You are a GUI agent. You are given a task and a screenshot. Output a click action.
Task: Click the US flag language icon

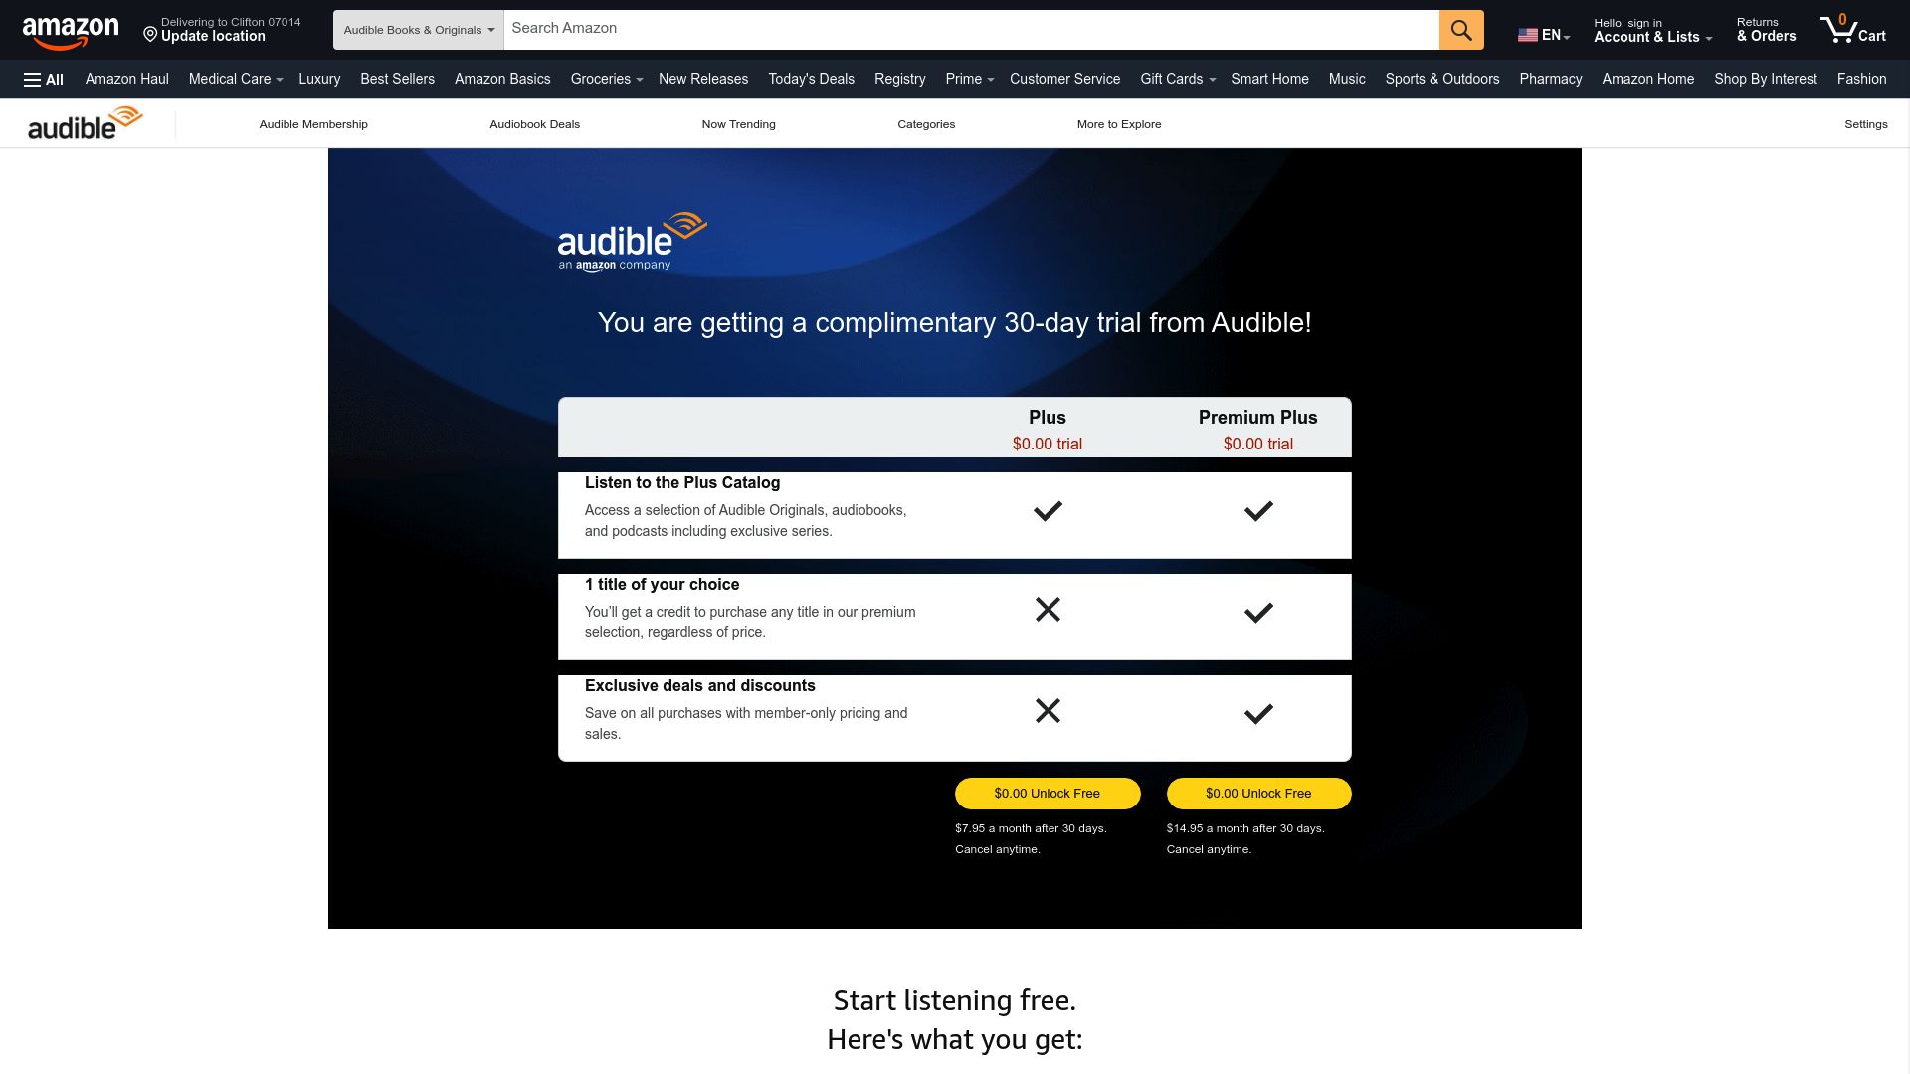pos(1527,35)
